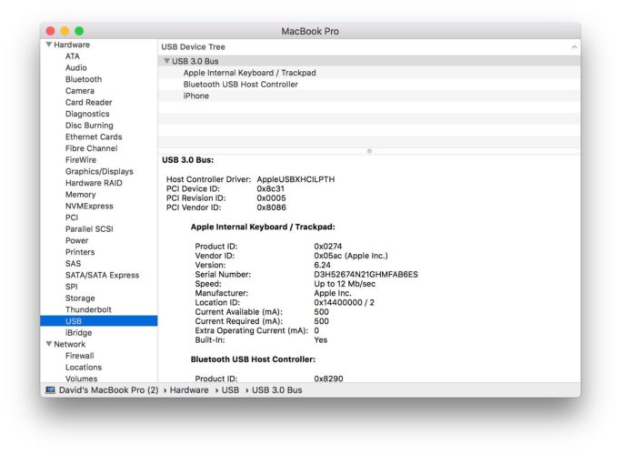This screenshot has width=621, height=455.
Task: Click Vendor ID value 0x05ac (Apple Inc.)
Action: tap(350, 256)
